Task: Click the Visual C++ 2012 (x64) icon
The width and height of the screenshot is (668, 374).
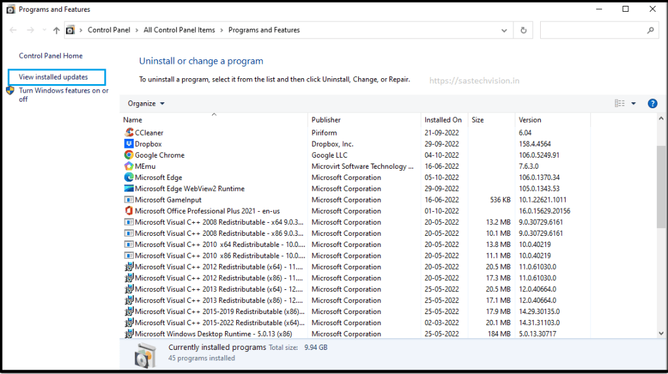Action: 129,266
